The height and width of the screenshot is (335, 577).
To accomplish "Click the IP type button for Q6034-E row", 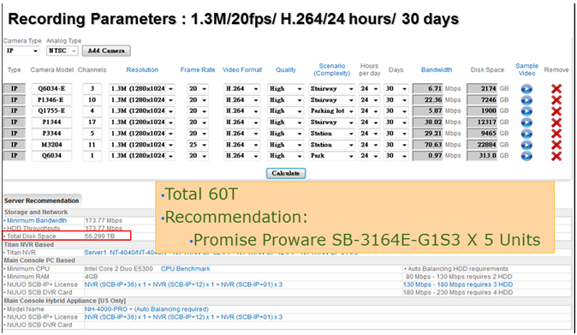I will (15, 89).
